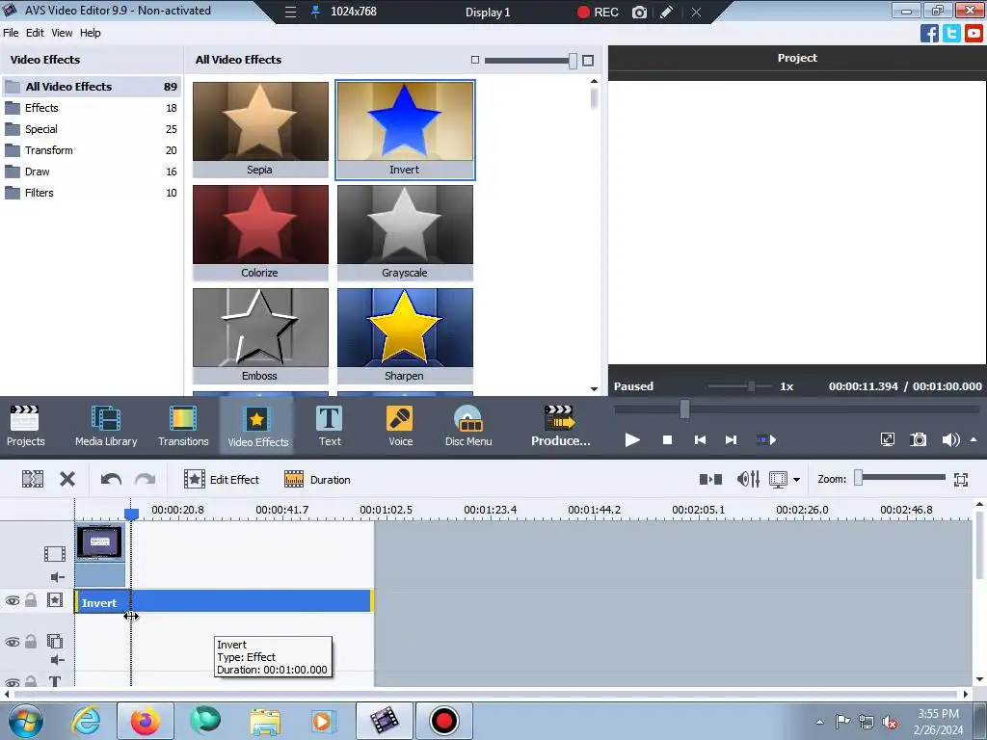Select large thumbnails size icon
This screenshot has width=987, height=740.
click(588, 61)
